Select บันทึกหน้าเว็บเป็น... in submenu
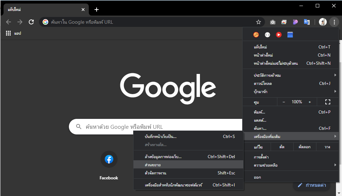 189,137
